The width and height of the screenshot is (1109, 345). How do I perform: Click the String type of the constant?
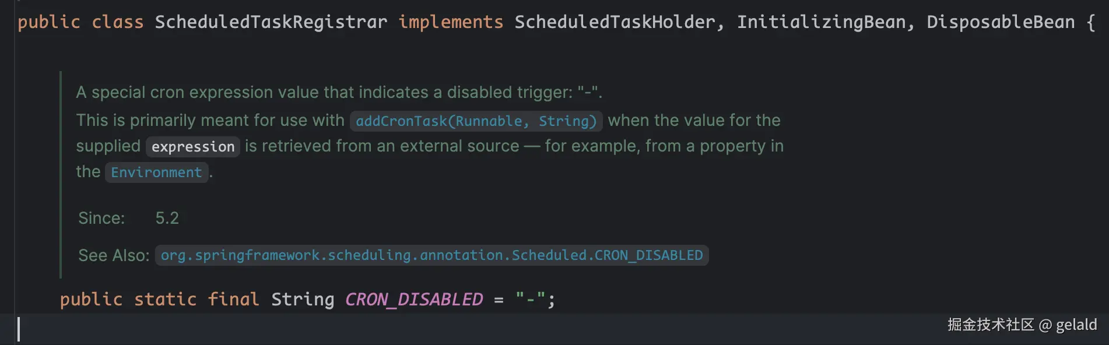[x=302, y=300]
